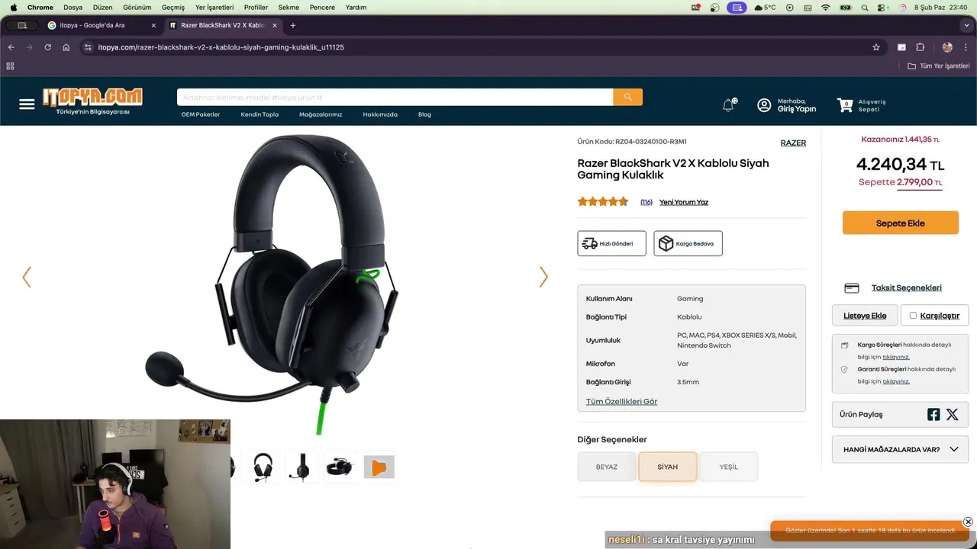Select the BEYAZ color option
This screenshot has height=549, width=977.
coord(607,467)
